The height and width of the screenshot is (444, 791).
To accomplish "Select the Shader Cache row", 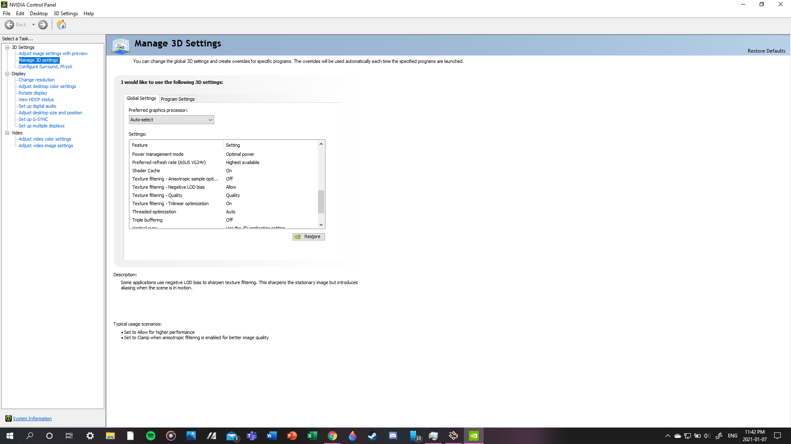I will (224, 171).
